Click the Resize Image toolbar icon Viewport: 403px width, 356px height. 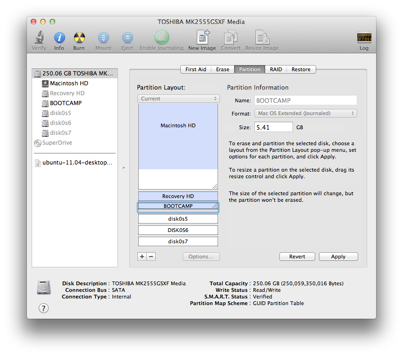tap(262, 37)
